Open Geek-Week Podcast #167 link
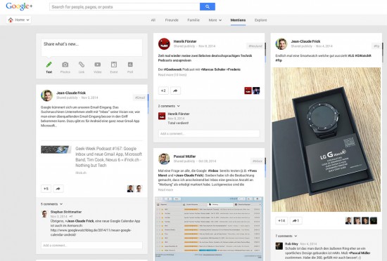 pos(108,156)
